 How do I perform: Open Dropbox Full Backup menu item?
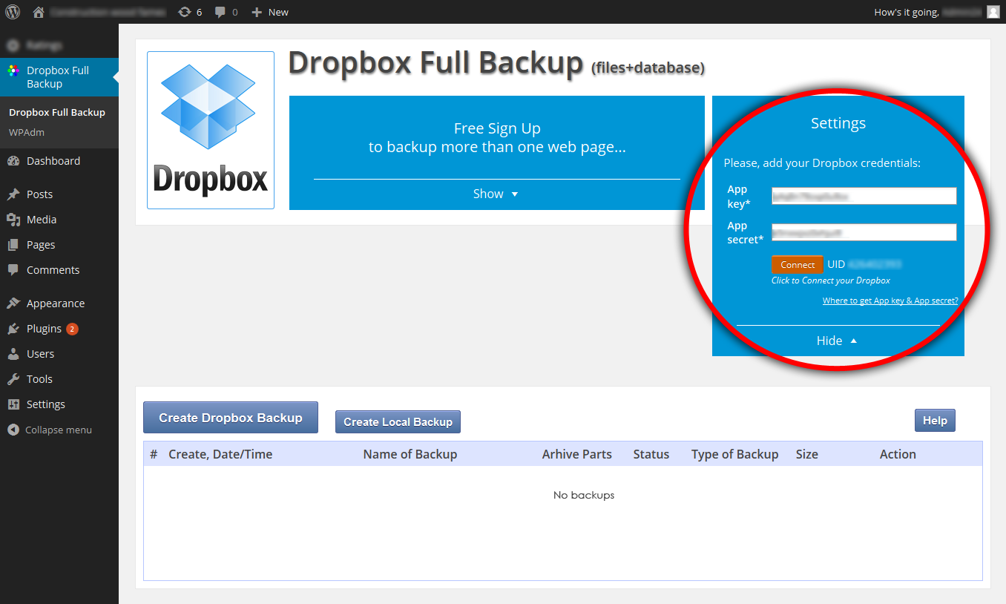pyautogui.click(x=59, y=77)
